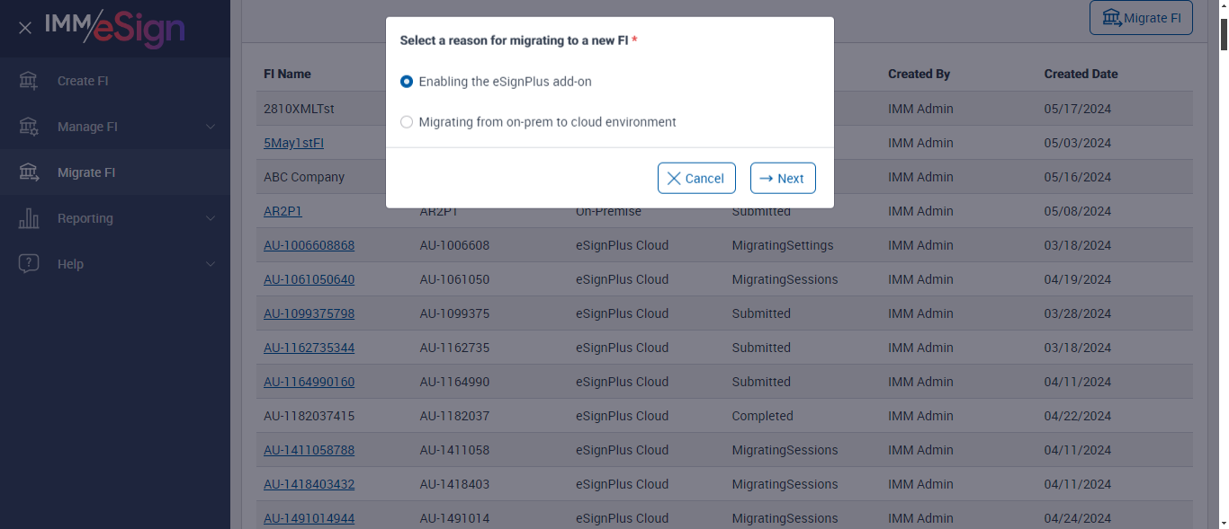Select Migrating from on-prem to cloud option
The image size is (1229, 529).
[x=407, y=122]
